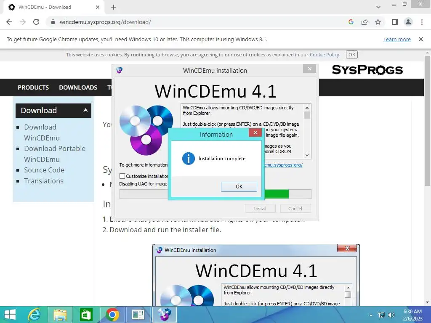
Task: Open Download Portable WinCDEmu link
Action: point(55,154)
